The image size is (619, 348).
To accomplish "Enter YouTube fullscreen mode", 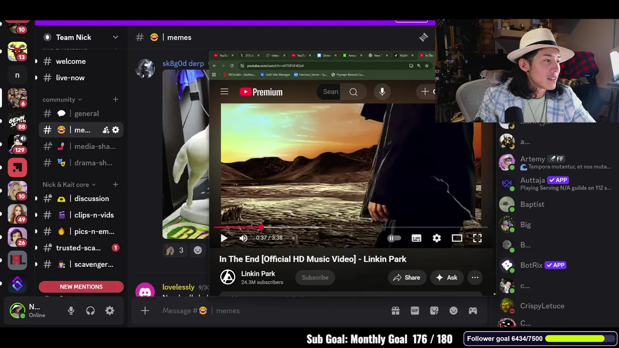I will (x=477, y=238).
